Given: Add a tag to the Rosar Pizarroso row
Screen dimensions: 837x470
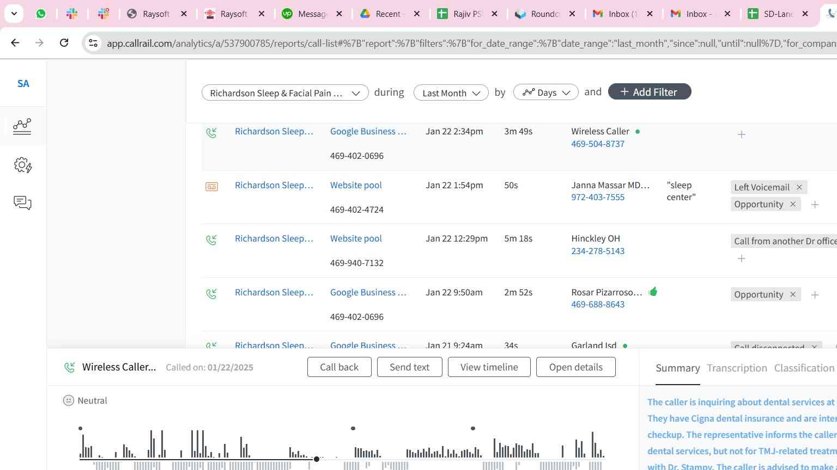Looking at the screenshot, I should tap(815, 295).
